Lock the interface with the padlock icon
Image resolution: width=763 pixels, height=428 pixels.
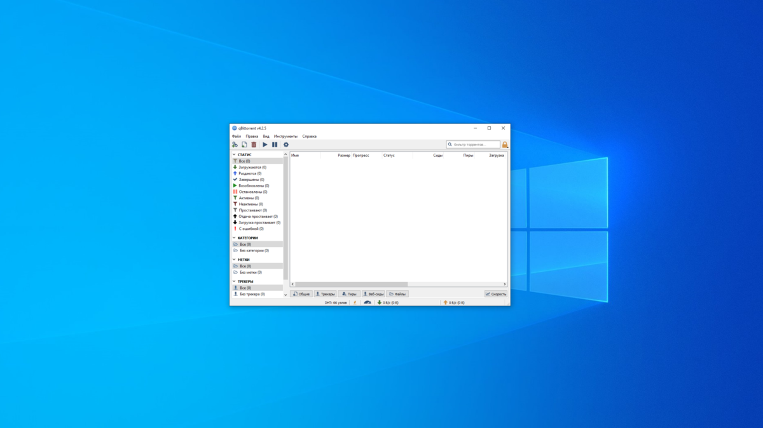(505, 145)
